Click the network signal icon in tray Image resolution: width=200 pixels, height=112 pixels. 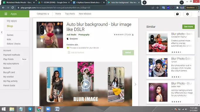click(x=183, y=109)
